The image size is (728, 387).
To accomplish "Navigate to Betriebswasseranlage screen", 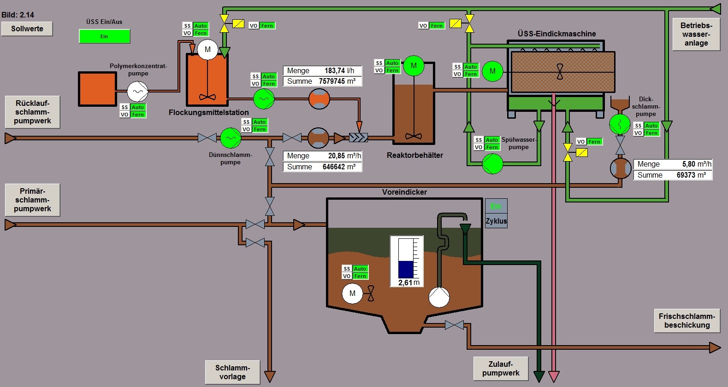I will click(x=696, y=35).
